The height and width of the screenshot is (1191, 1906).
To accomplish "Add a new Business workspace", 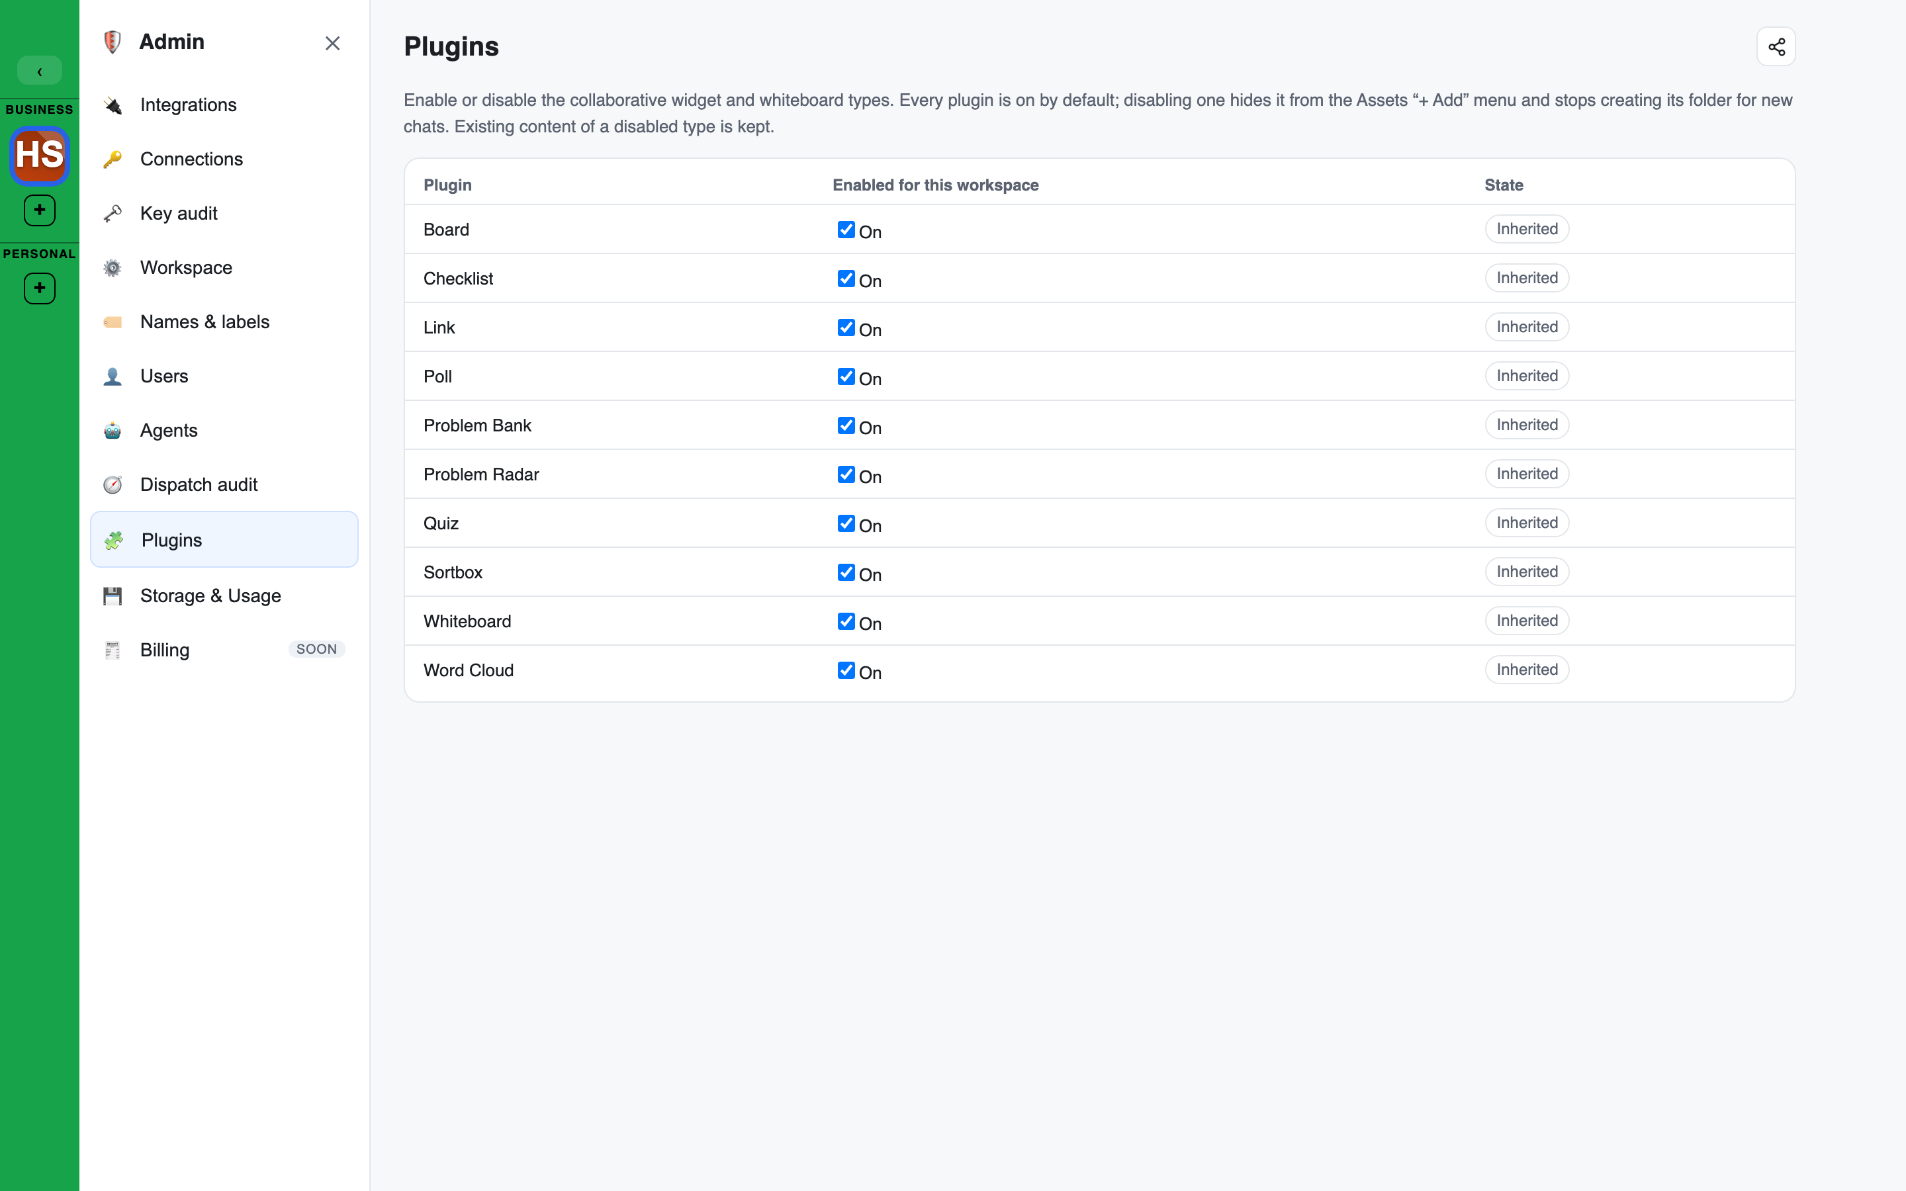I will (x=40, y=210).
